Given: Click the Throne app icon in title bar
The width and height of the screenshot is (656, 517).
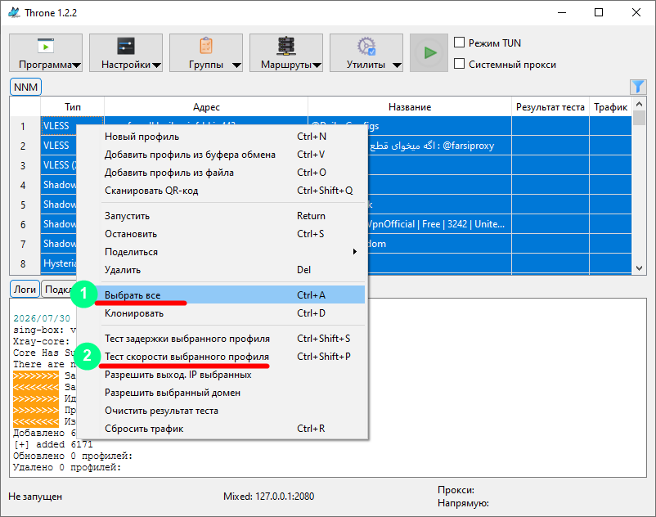Looking at the screenshot, I should [x=14, y=12].
